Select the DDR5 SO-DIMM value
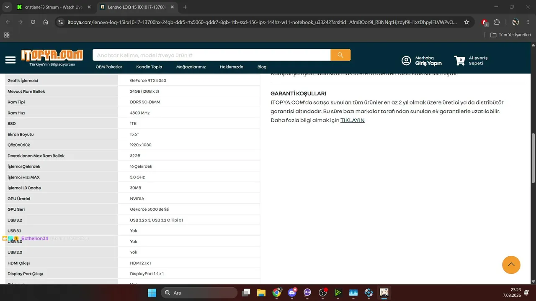The width and height of the screenshot is (536, 301). pos(145,102)
